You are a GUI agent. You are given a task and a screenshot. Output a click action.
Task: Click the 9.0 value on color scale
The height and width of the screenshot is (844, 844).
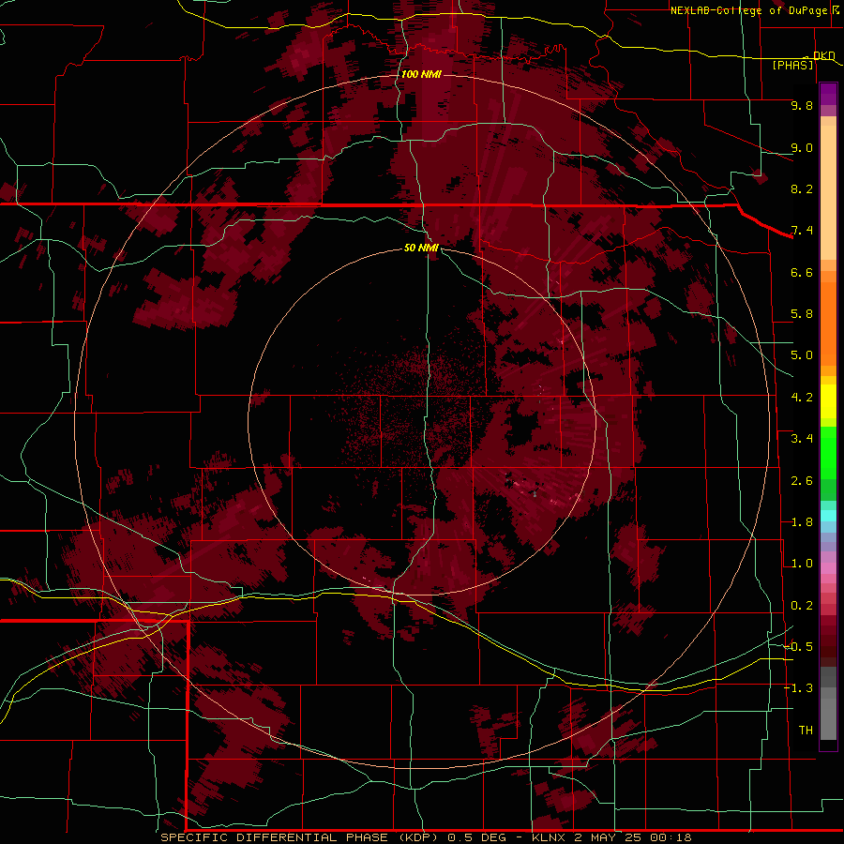tap(802, 147)
